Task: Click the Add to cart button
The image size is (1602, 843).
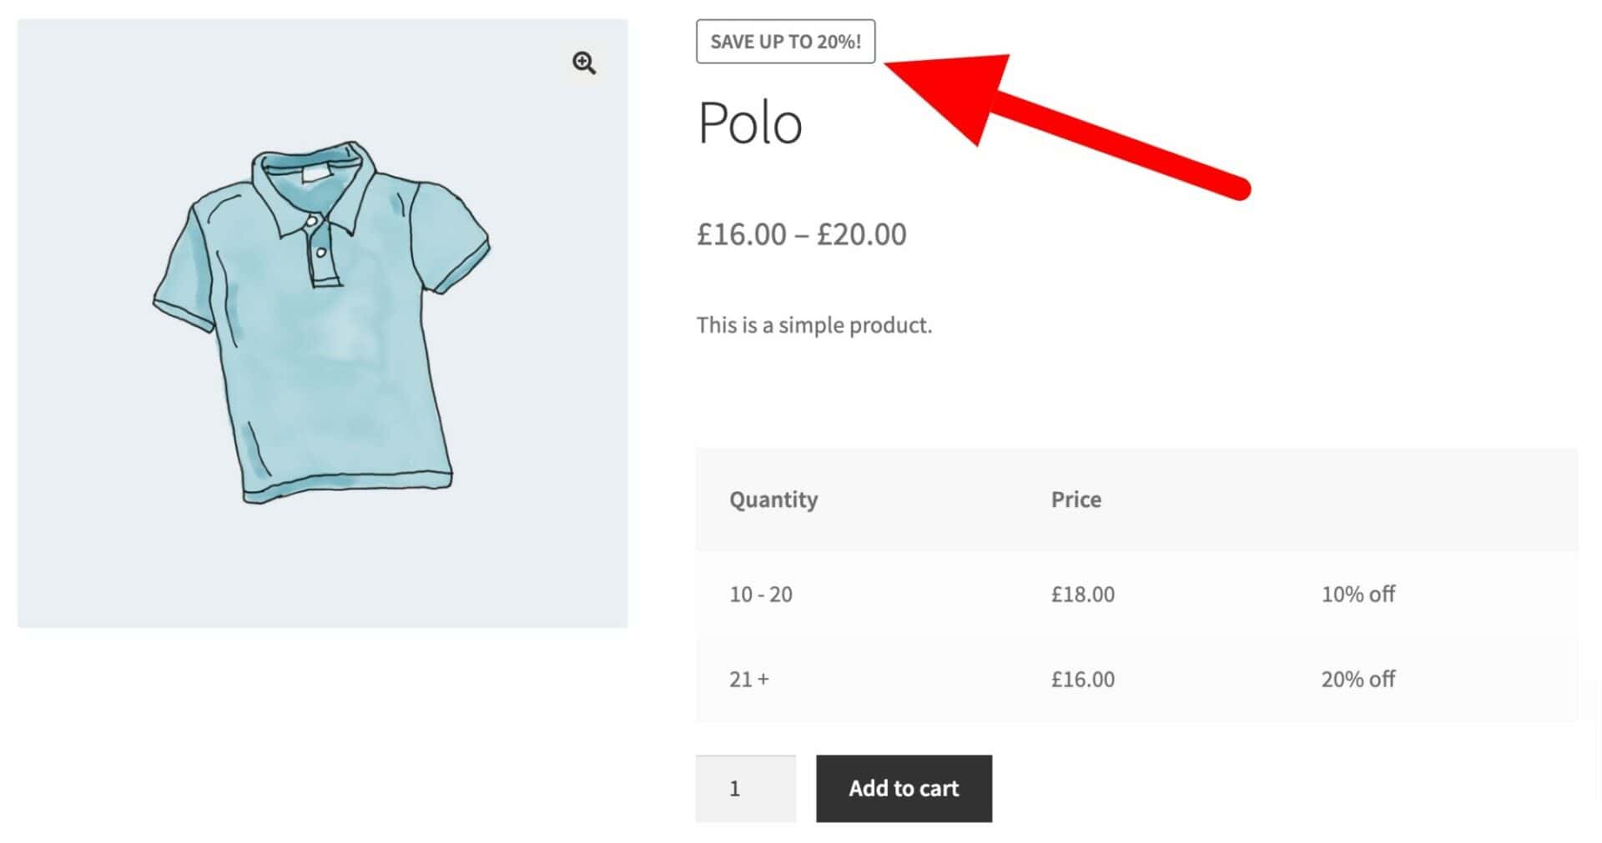Action: tap(904, 789)
